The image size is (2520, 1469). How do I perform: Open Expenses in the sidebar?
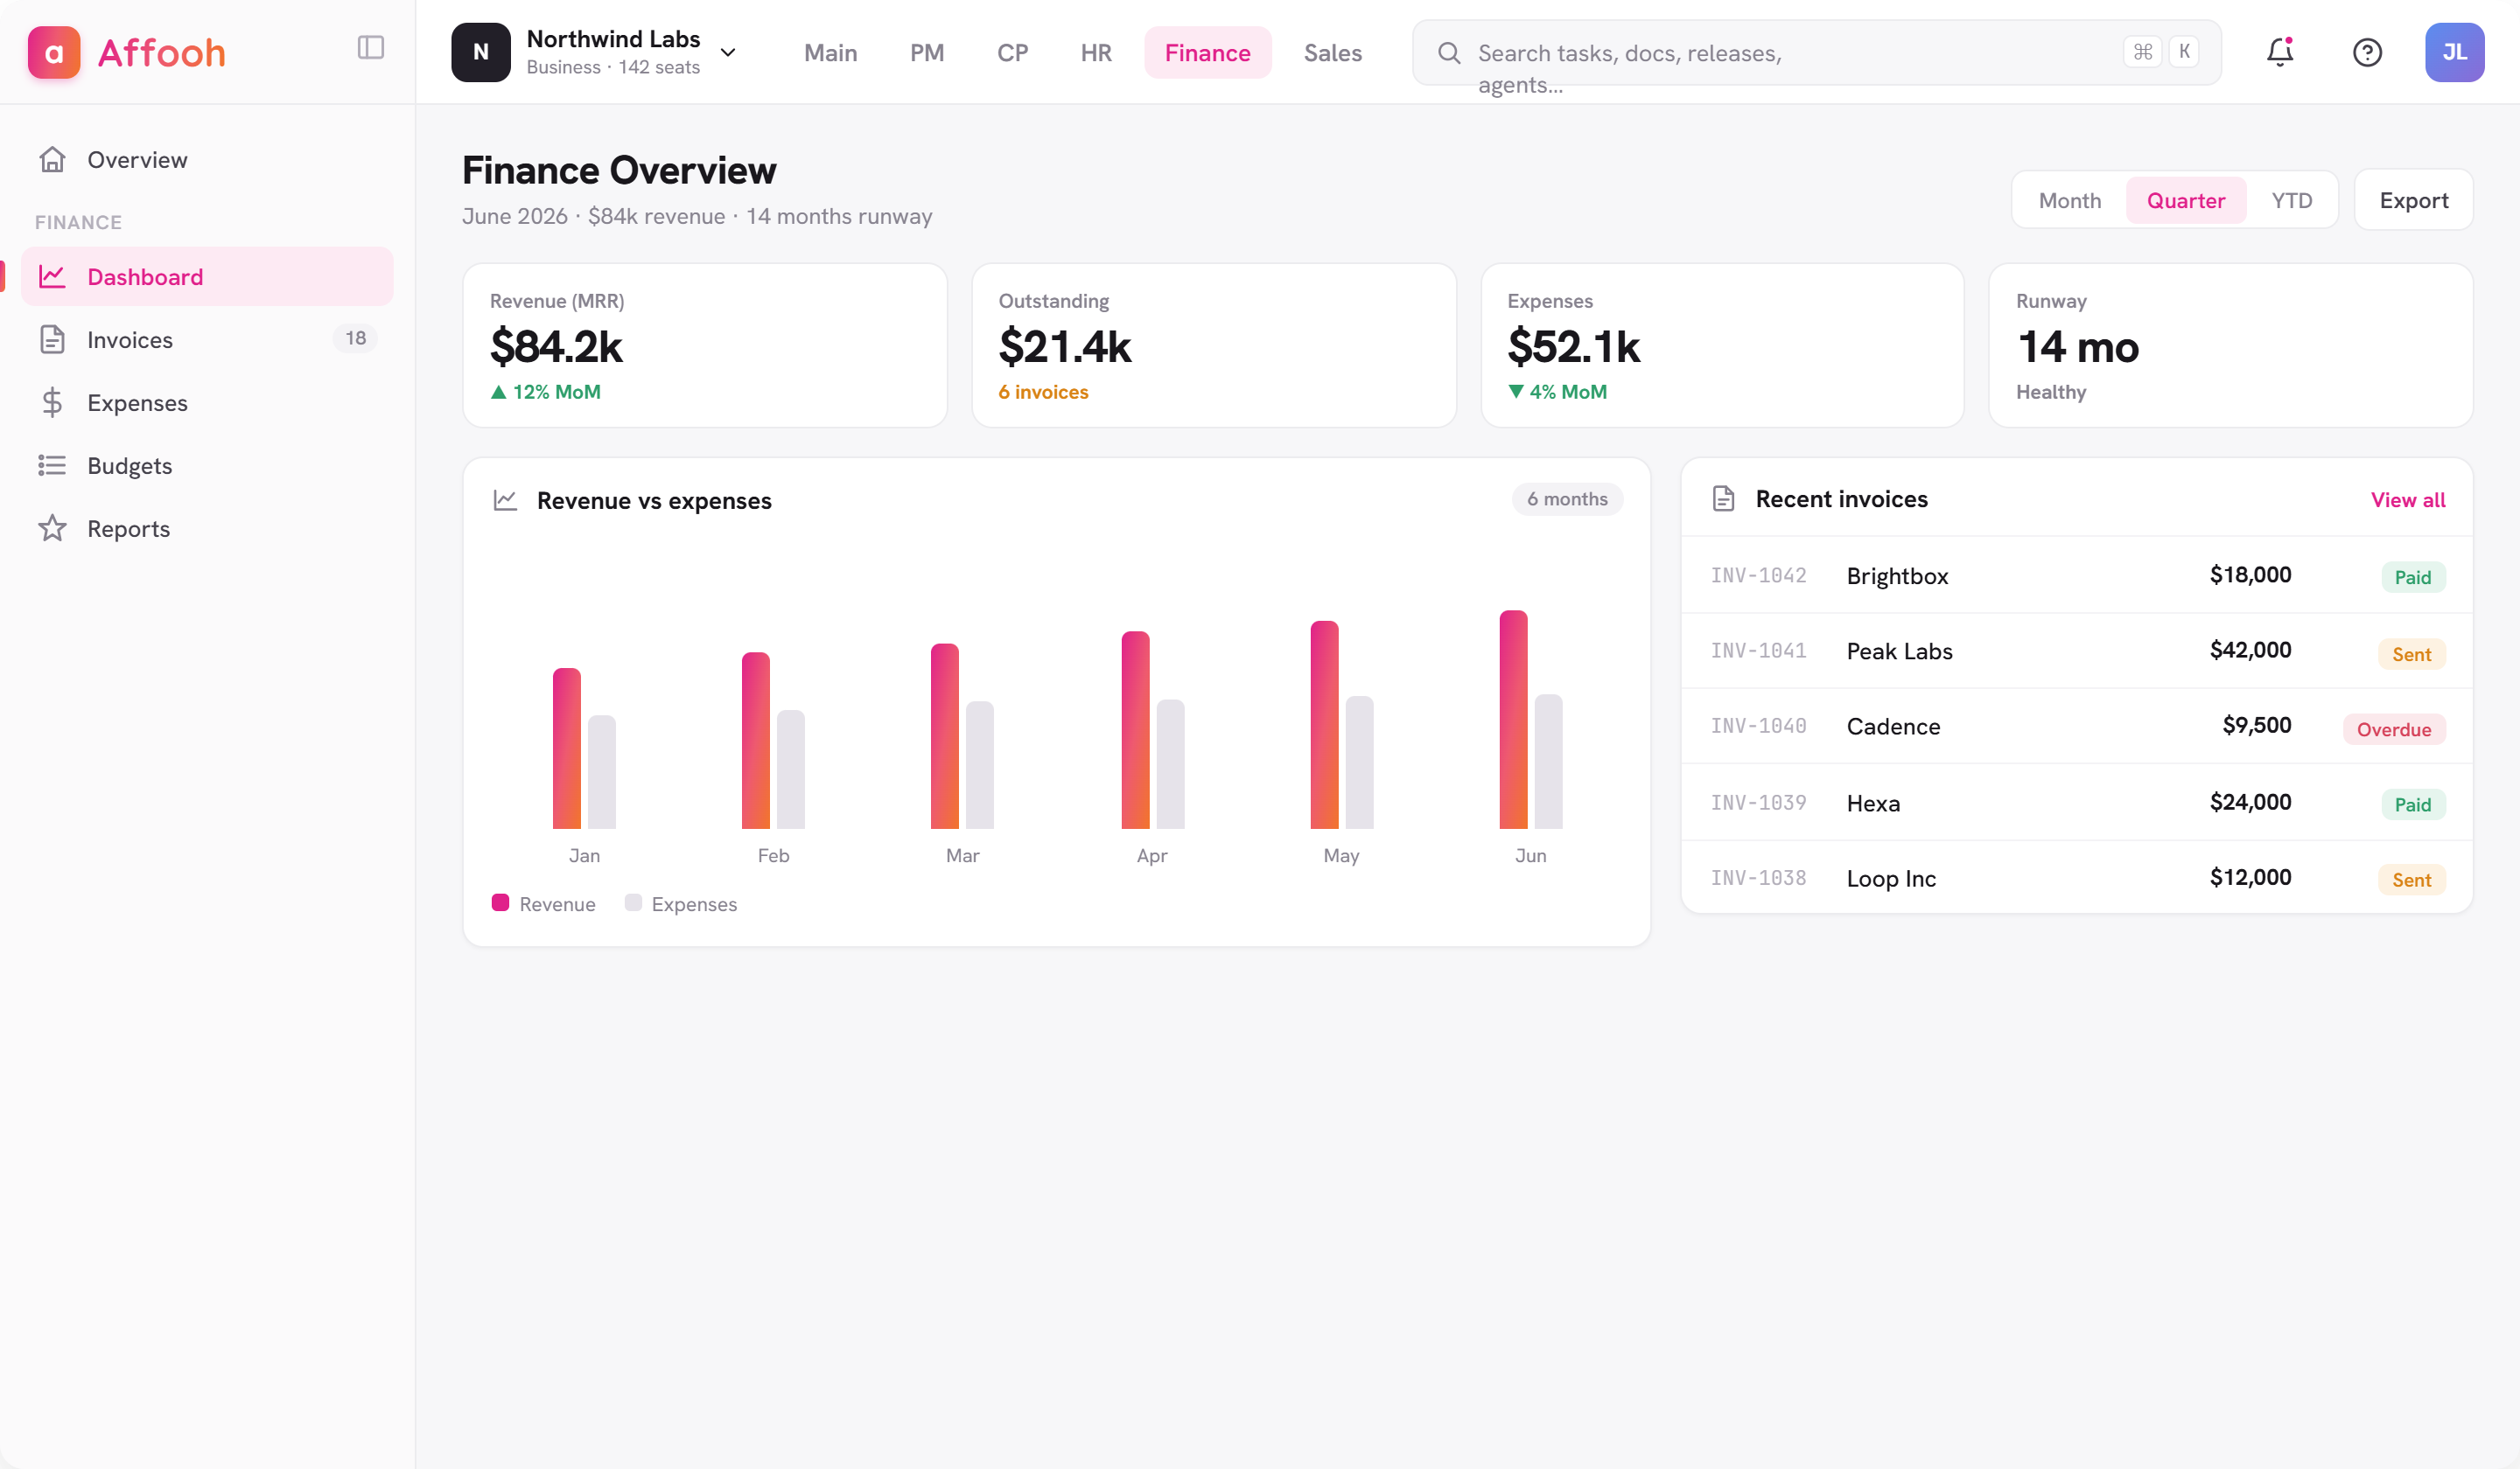pos(207,401)
